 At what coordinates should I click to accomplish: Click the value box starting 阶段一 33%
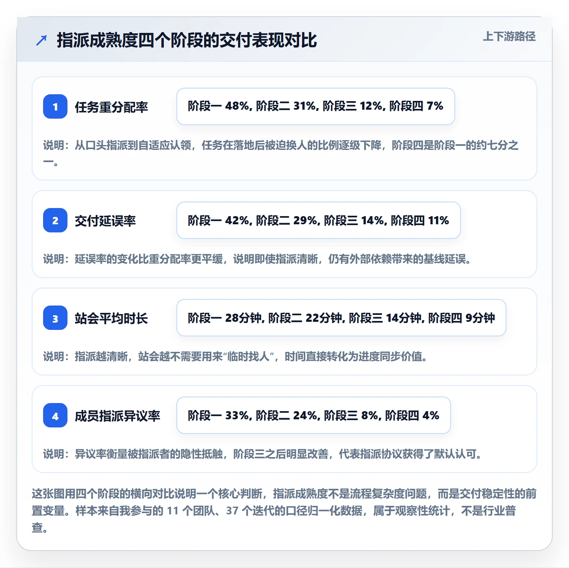pos(314,415)
